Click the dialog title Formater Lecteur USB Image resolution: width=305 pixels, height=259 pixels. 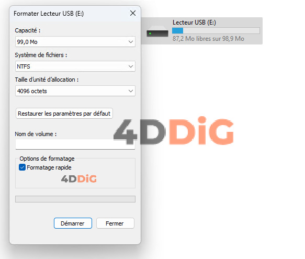click(49, 14)
